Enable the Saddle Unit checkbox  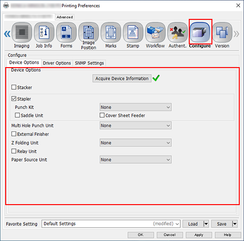17,115
